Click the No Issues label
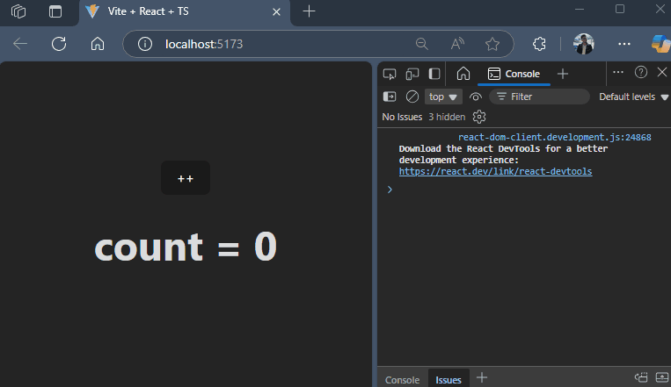Screen dimensions: 671x387 point(402,117)
